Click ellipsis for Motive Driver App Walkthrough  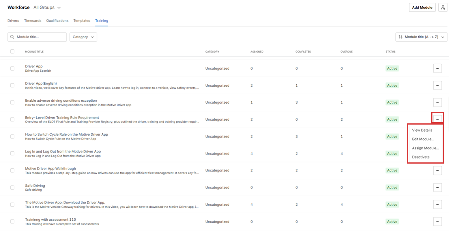click(x=437, y=170)
